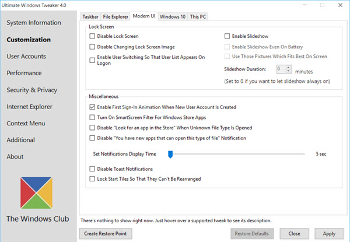Screen dimensions: 350x242
Task: Click Slideshow Duration spinner up arrow
Action: pos(288,67)
